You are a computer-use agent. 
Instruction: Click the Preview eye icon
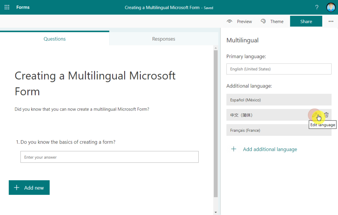[229, 21]
